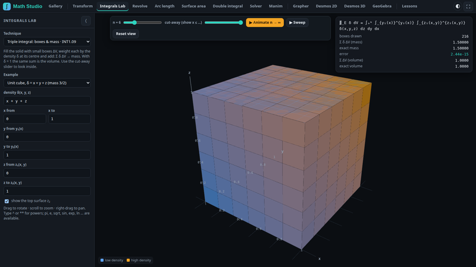The image size is (476, 267).
Task: Open the Manim tab
Action: [275, 6]
